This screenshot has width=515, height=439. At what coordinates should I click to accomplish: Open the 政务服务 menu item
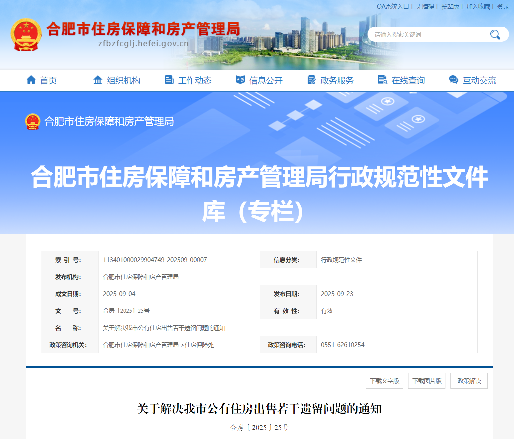point(337,80)
